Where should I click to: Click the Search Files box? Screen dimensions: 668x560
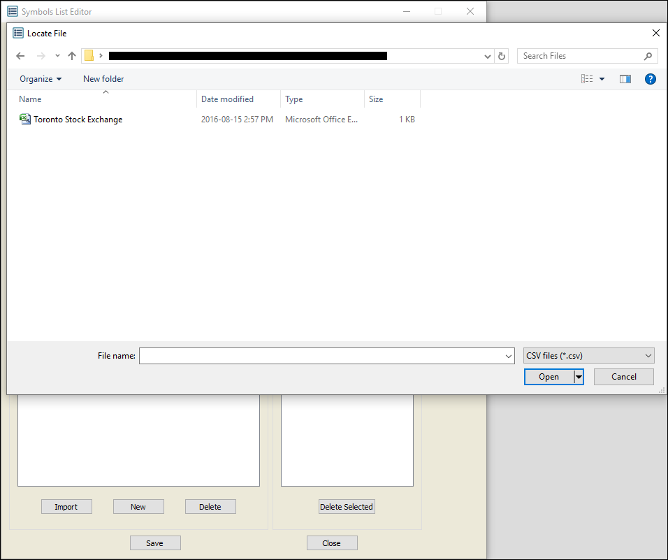click(x=580, y=56)
